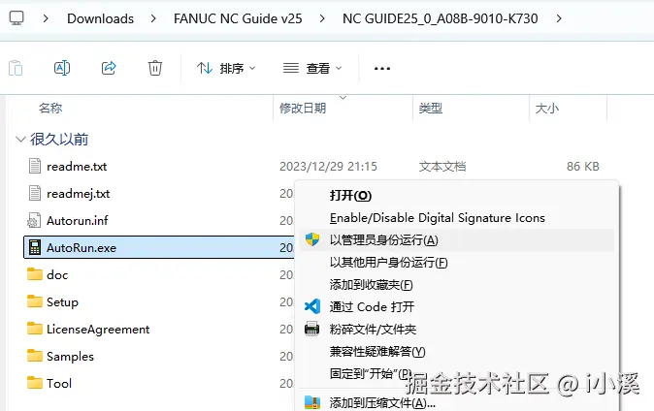Navigate to Downloads in breadcrumb
Viewport: 654px width, 411px height.
(101, 18)
